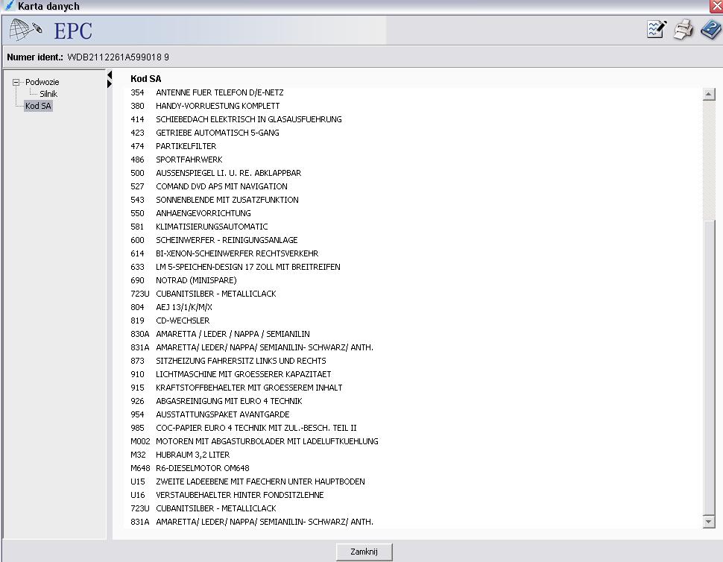This screenshot has height=562, width=723.
Task: Select the 550 ANHAENGEVORRICHTUNG row
Action: click(x=203, y=213)
